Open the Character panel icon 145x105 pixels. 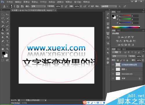(108, 49)
